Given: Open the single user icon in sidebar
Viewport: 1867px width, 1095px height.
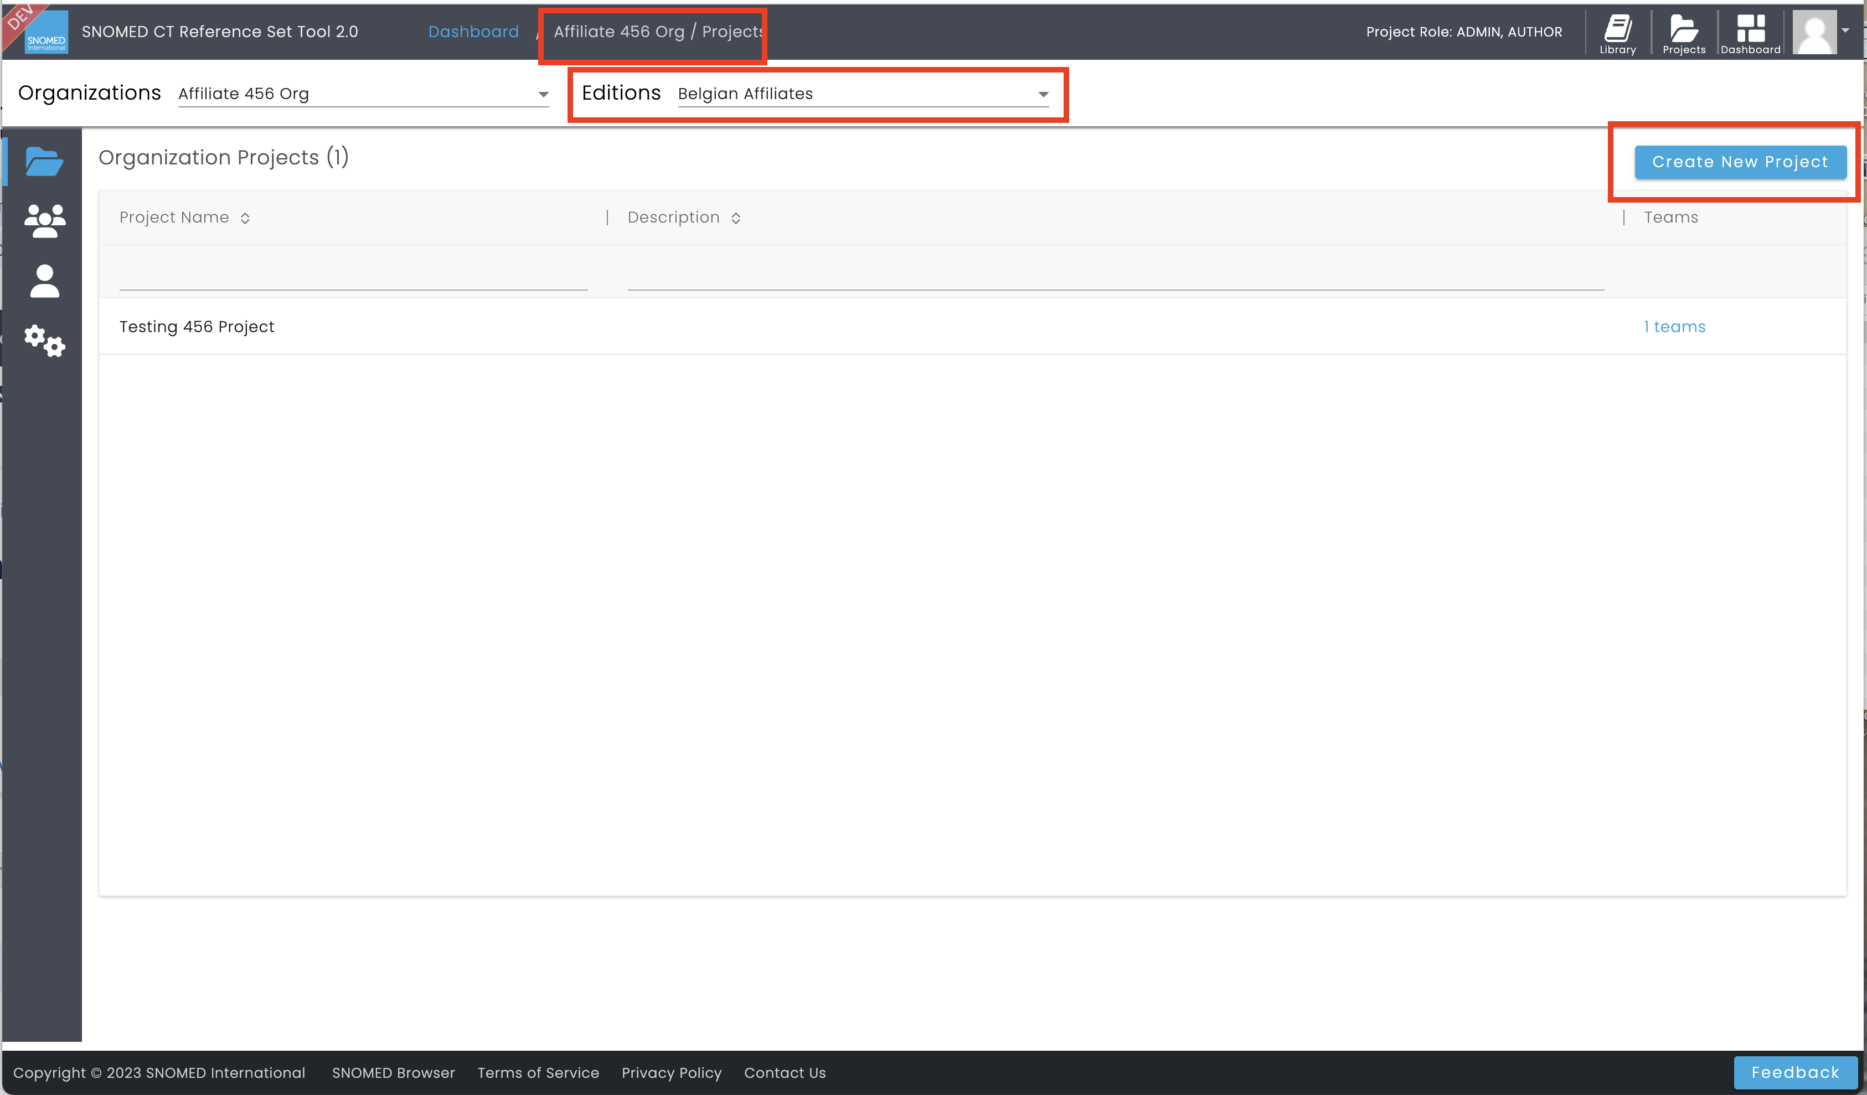Looking at the screenshot, I should point(44,281).
